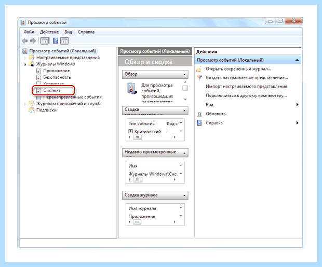This screenshot has height=267, width=322.
Task: Open the Справка submenu arrow in Actions
Action: pos(298,123)
